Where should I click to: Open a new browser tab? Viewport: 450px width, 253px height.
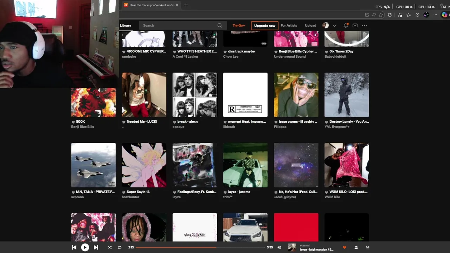186,5
